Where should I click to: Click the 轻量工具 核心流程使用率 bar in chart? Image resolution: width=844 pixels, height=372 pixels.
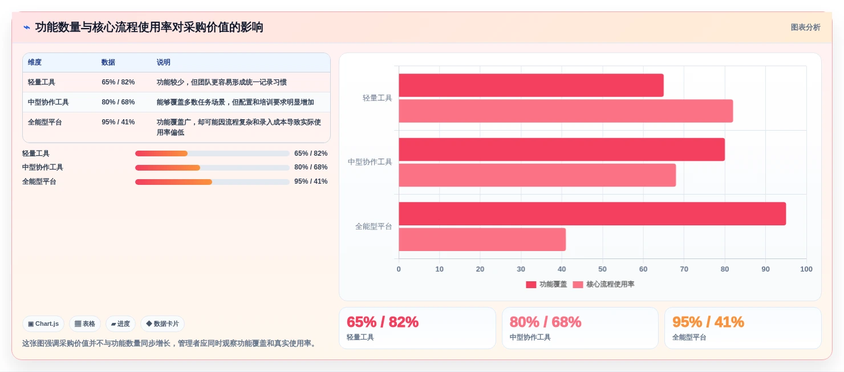[566, 111]
